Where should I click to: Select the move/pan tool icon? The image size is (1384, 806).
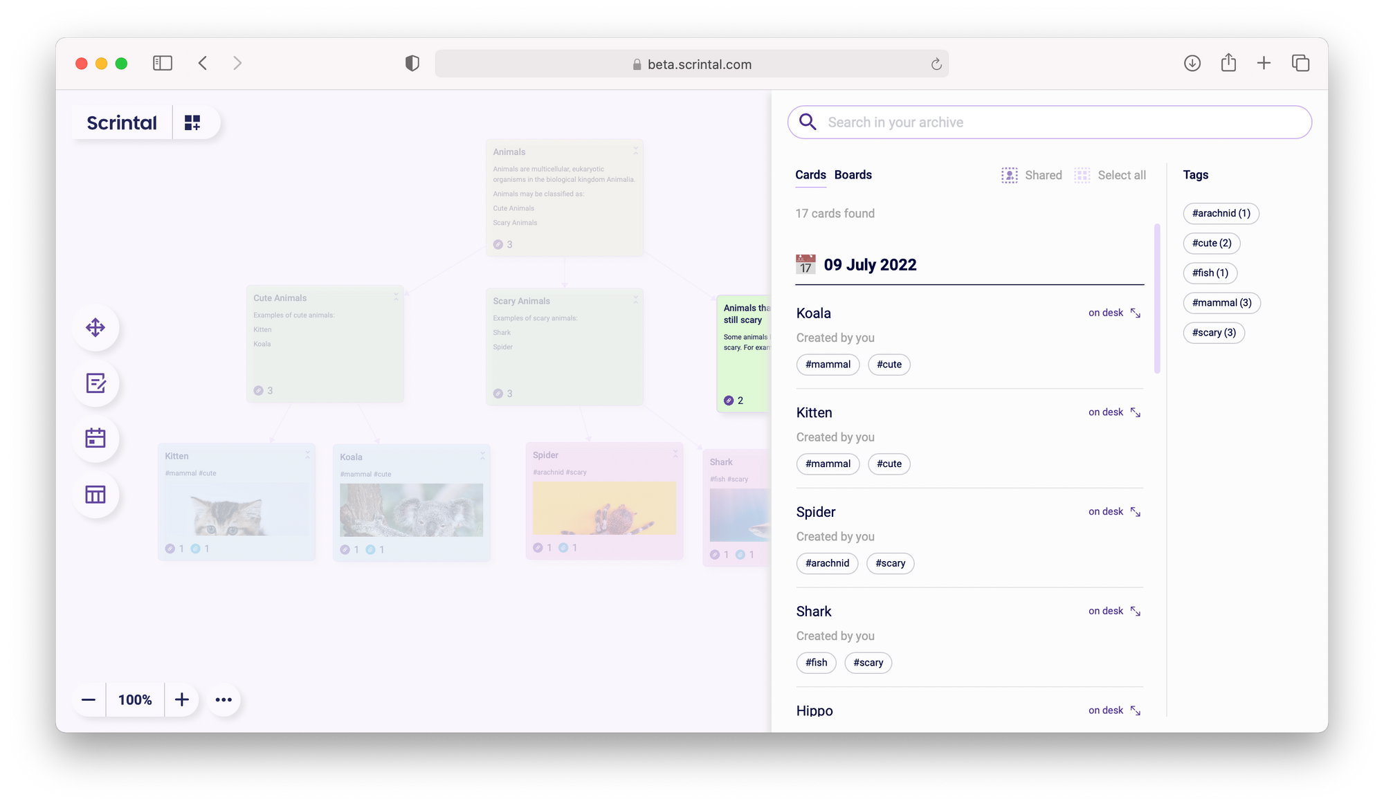coord(95,327)
